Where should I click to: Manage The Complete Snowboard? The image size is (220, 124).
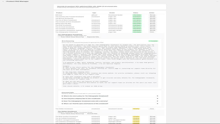(153, 28)
